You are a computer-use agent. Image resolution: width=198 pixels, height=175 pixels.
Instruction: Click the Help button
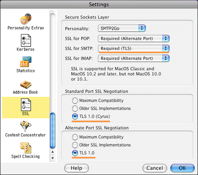pyautogui.click(x=77, y=168)
